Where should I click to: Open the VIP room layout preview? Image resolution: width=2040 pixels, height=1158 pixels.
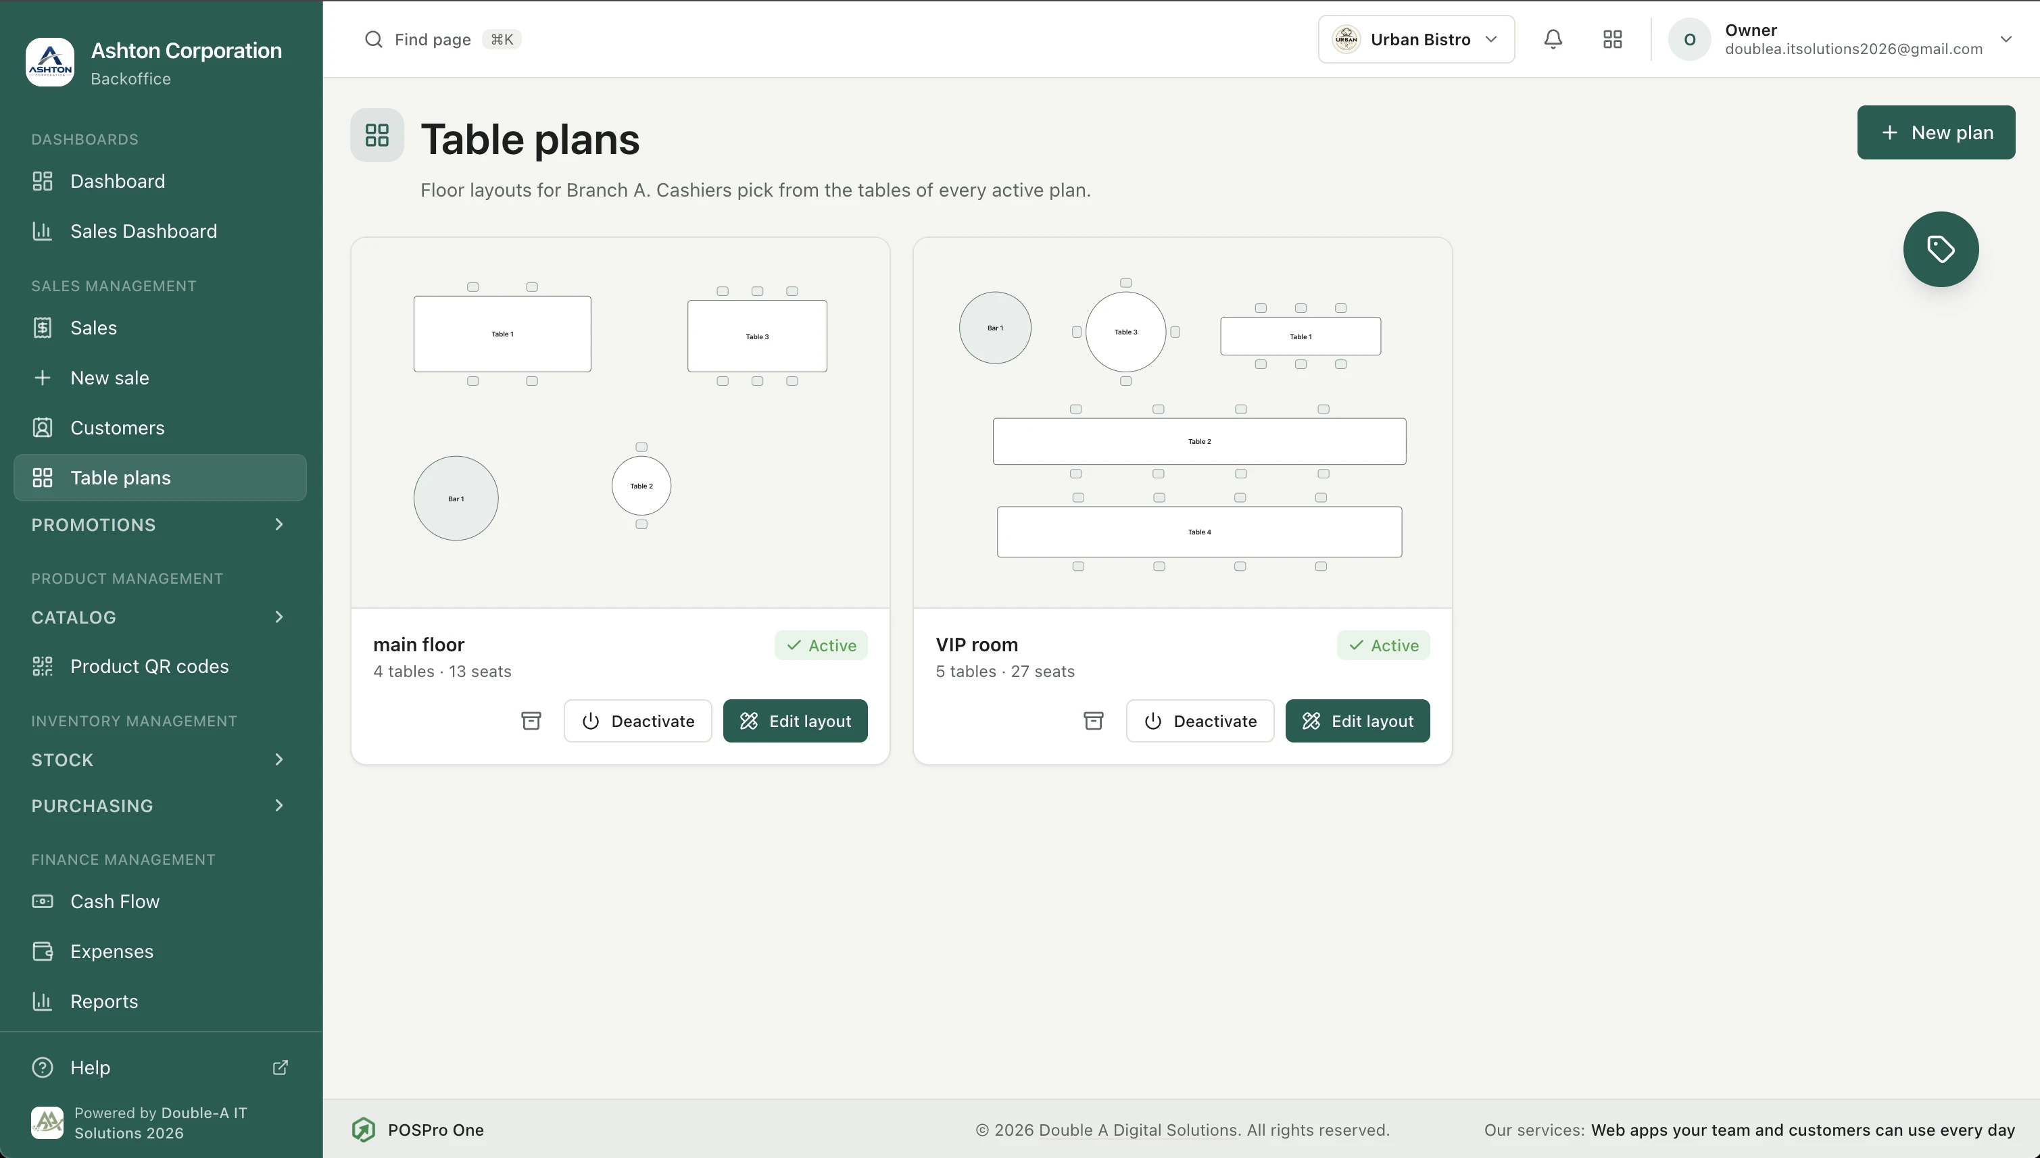coord(1182,422)
